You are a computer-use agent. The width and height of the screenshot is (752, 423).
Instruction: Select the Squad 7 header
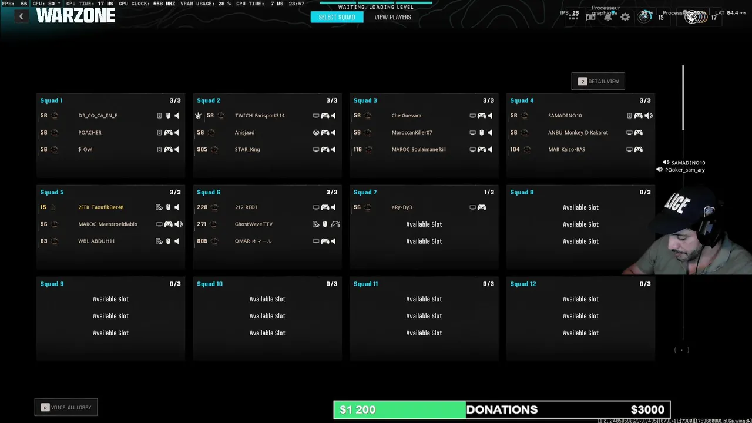tap(365, 192)
